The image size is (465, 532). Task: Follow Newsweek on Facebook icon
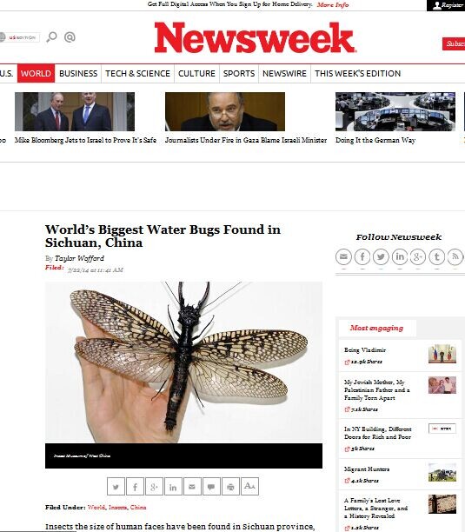pos(362,256)
